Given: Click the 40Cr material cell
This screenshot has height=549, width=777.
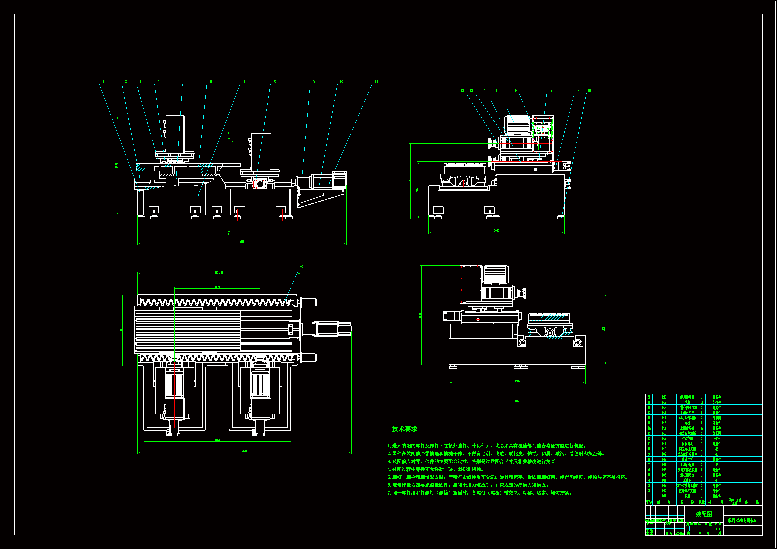Looking at the screenshot, I should (717, 438).
